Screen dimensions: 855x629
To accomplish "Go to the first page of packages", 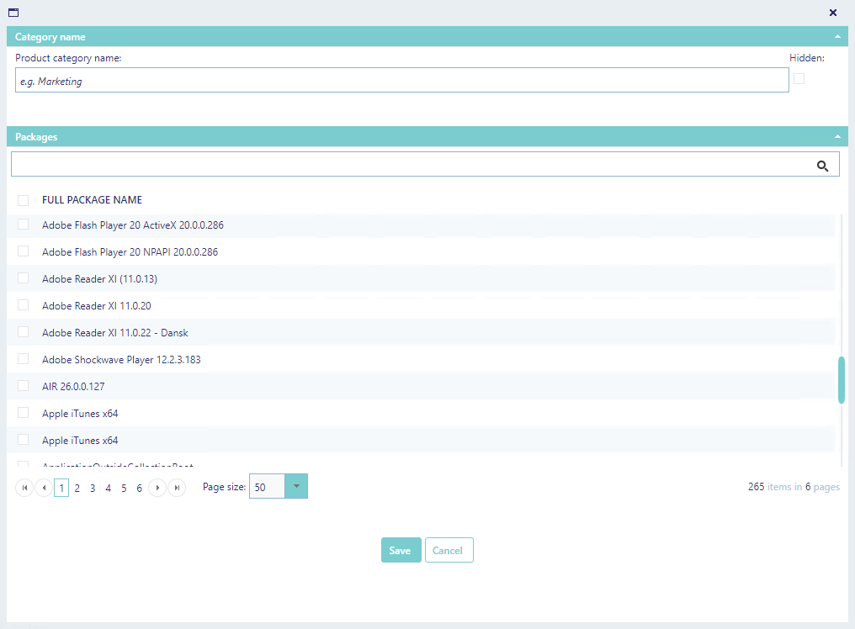I will click(24, 488).
